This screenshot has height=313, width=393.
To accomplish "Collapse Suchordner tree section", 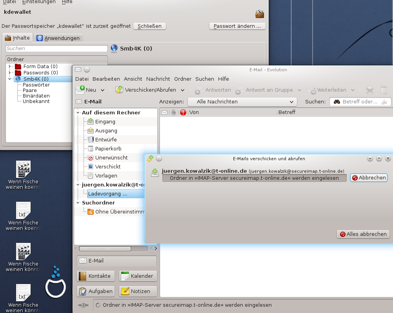I will click(78, 203).
